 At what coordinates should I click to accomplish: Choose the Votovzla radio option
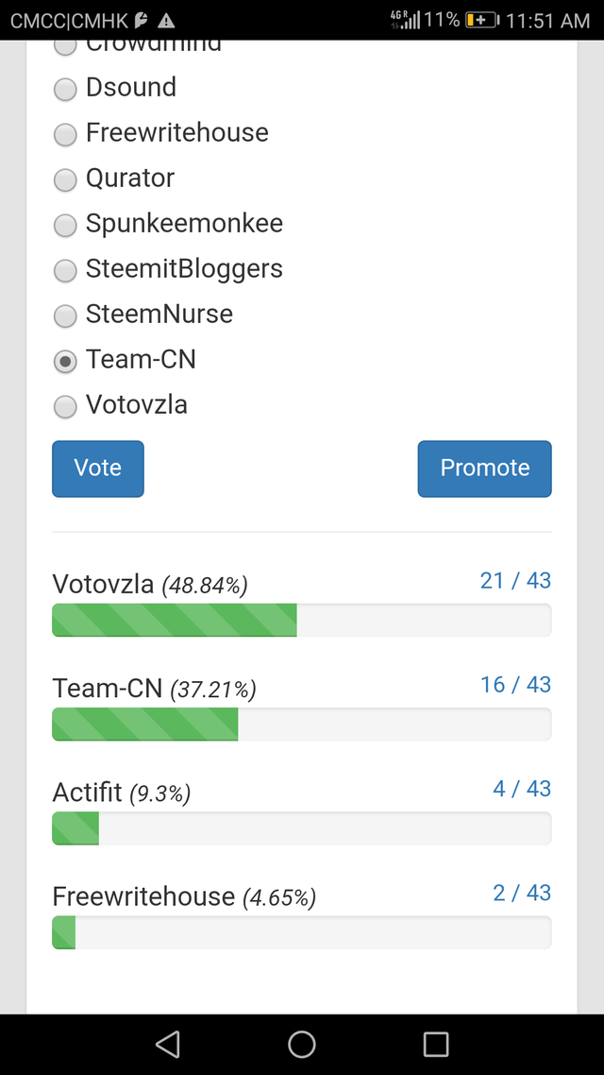coord(65,406)
